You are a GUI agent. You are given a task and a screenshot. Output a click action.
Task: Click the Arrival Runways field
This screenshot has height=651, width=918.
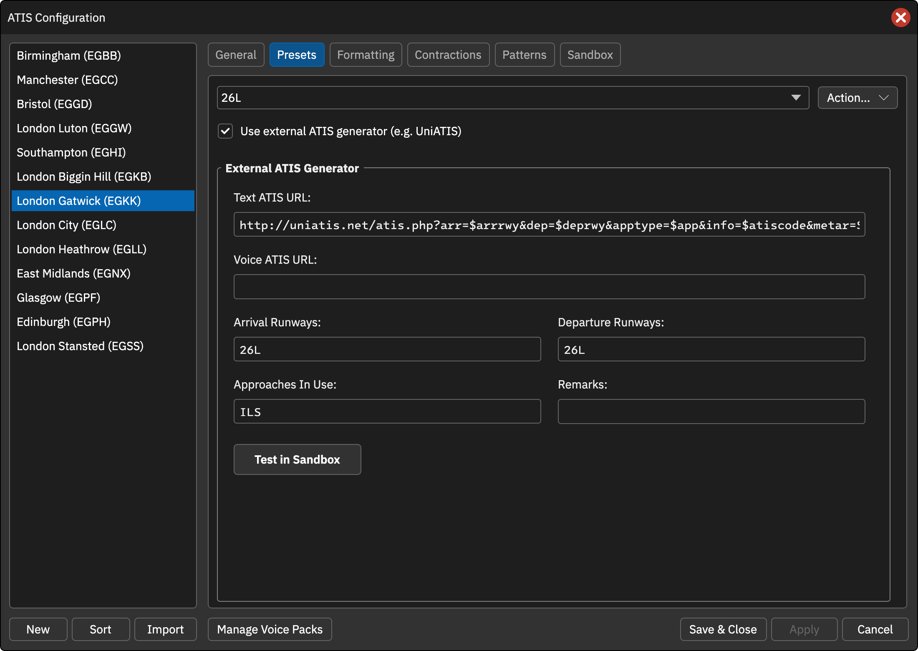387,349
